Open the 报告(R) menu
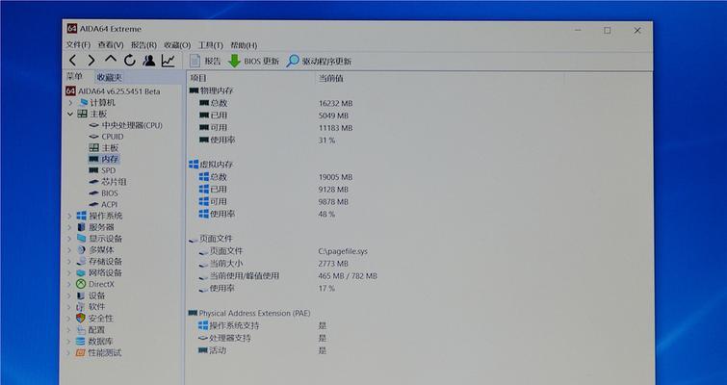 point(143,45)
